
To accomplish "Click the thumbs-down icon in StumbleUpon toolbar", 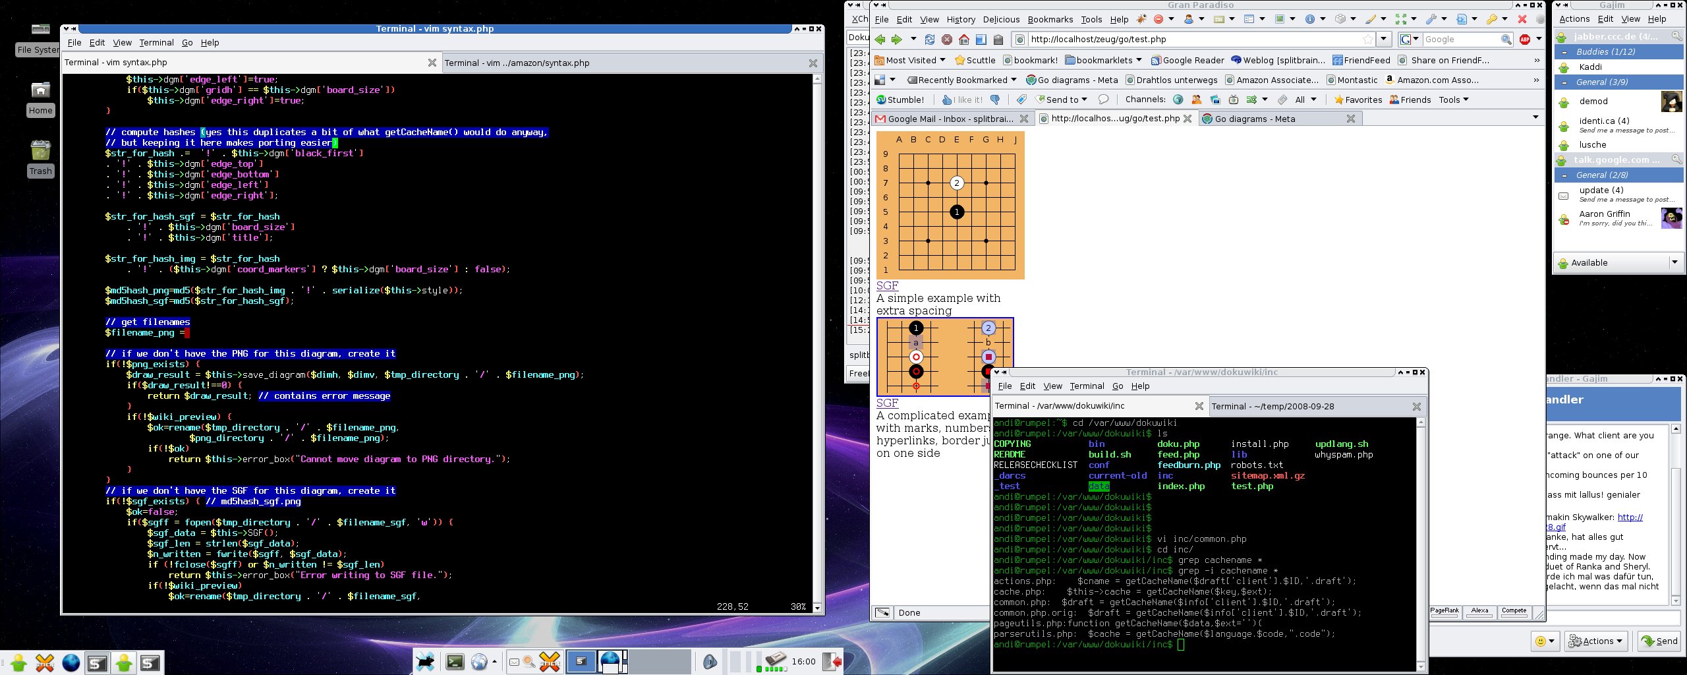I will click(x=995, y=100).
